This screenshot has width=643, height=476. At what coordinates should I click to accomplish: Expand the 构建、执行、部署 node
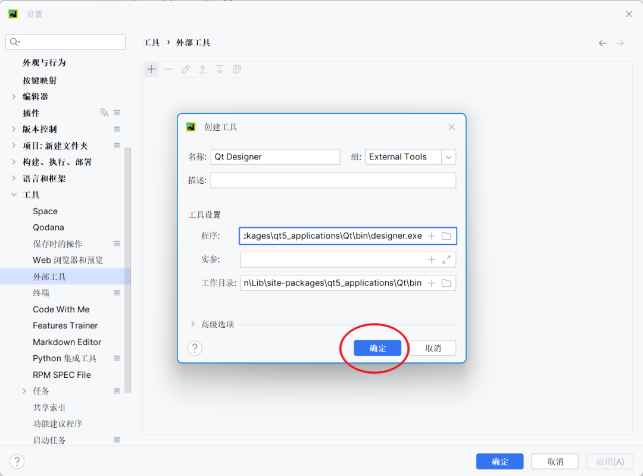click(x=14, y=162)
